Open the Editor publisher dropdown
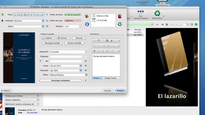The height and width of the screenshot is (115, 205). [86, 75]
